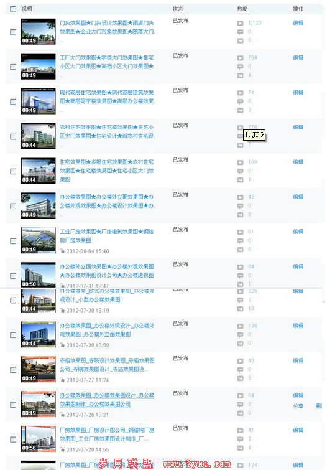Click 编辑 for the 门头效果图 video
This screenshot has height=470, width=327.
pyautogui.click(x=298, y=23)
